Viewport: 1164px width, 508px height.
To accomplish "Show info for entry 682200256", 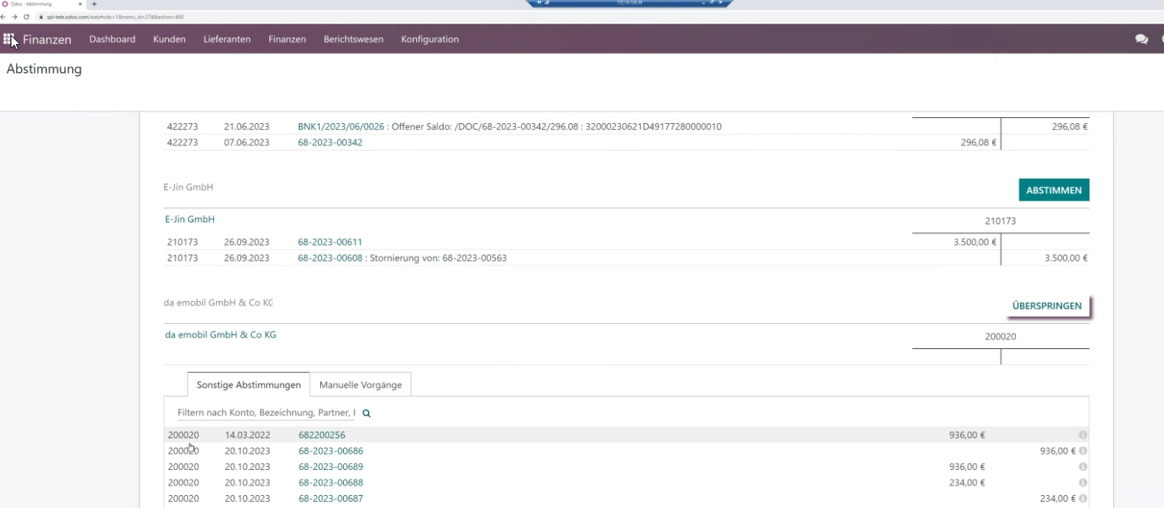I will pyautogui.click(x=1083, y=435).
